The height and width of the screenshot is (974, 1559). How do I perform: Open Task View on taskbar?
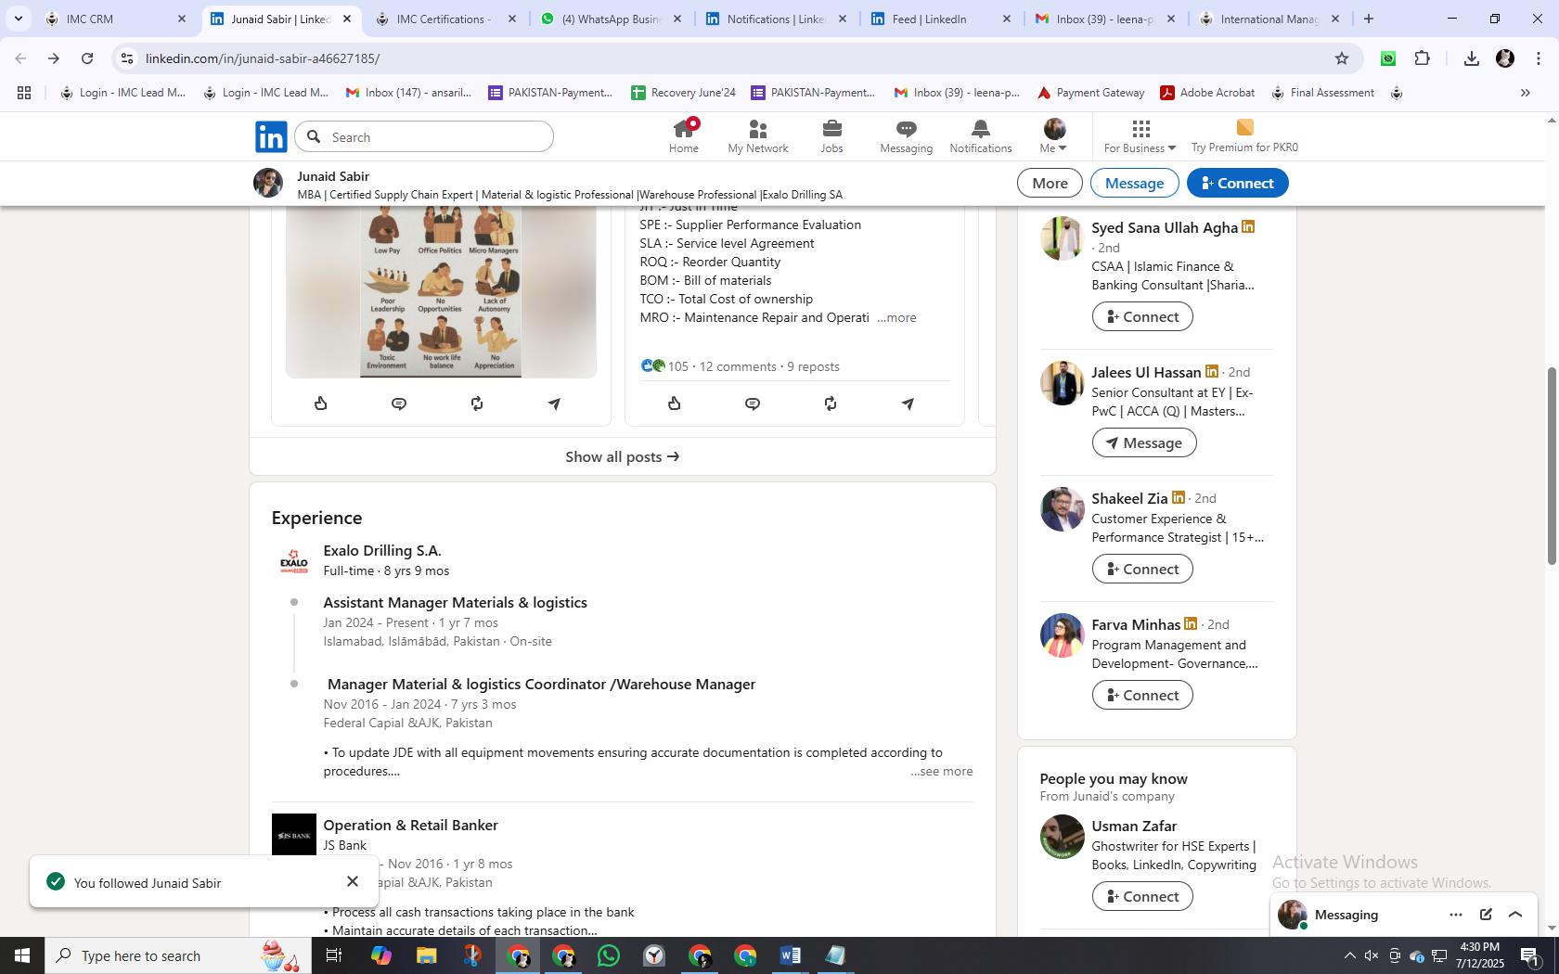pyautogui.click(x=334, y=955)
